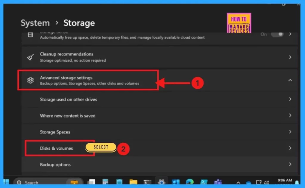Click the Storage breadcrumb title

[79, 23]
